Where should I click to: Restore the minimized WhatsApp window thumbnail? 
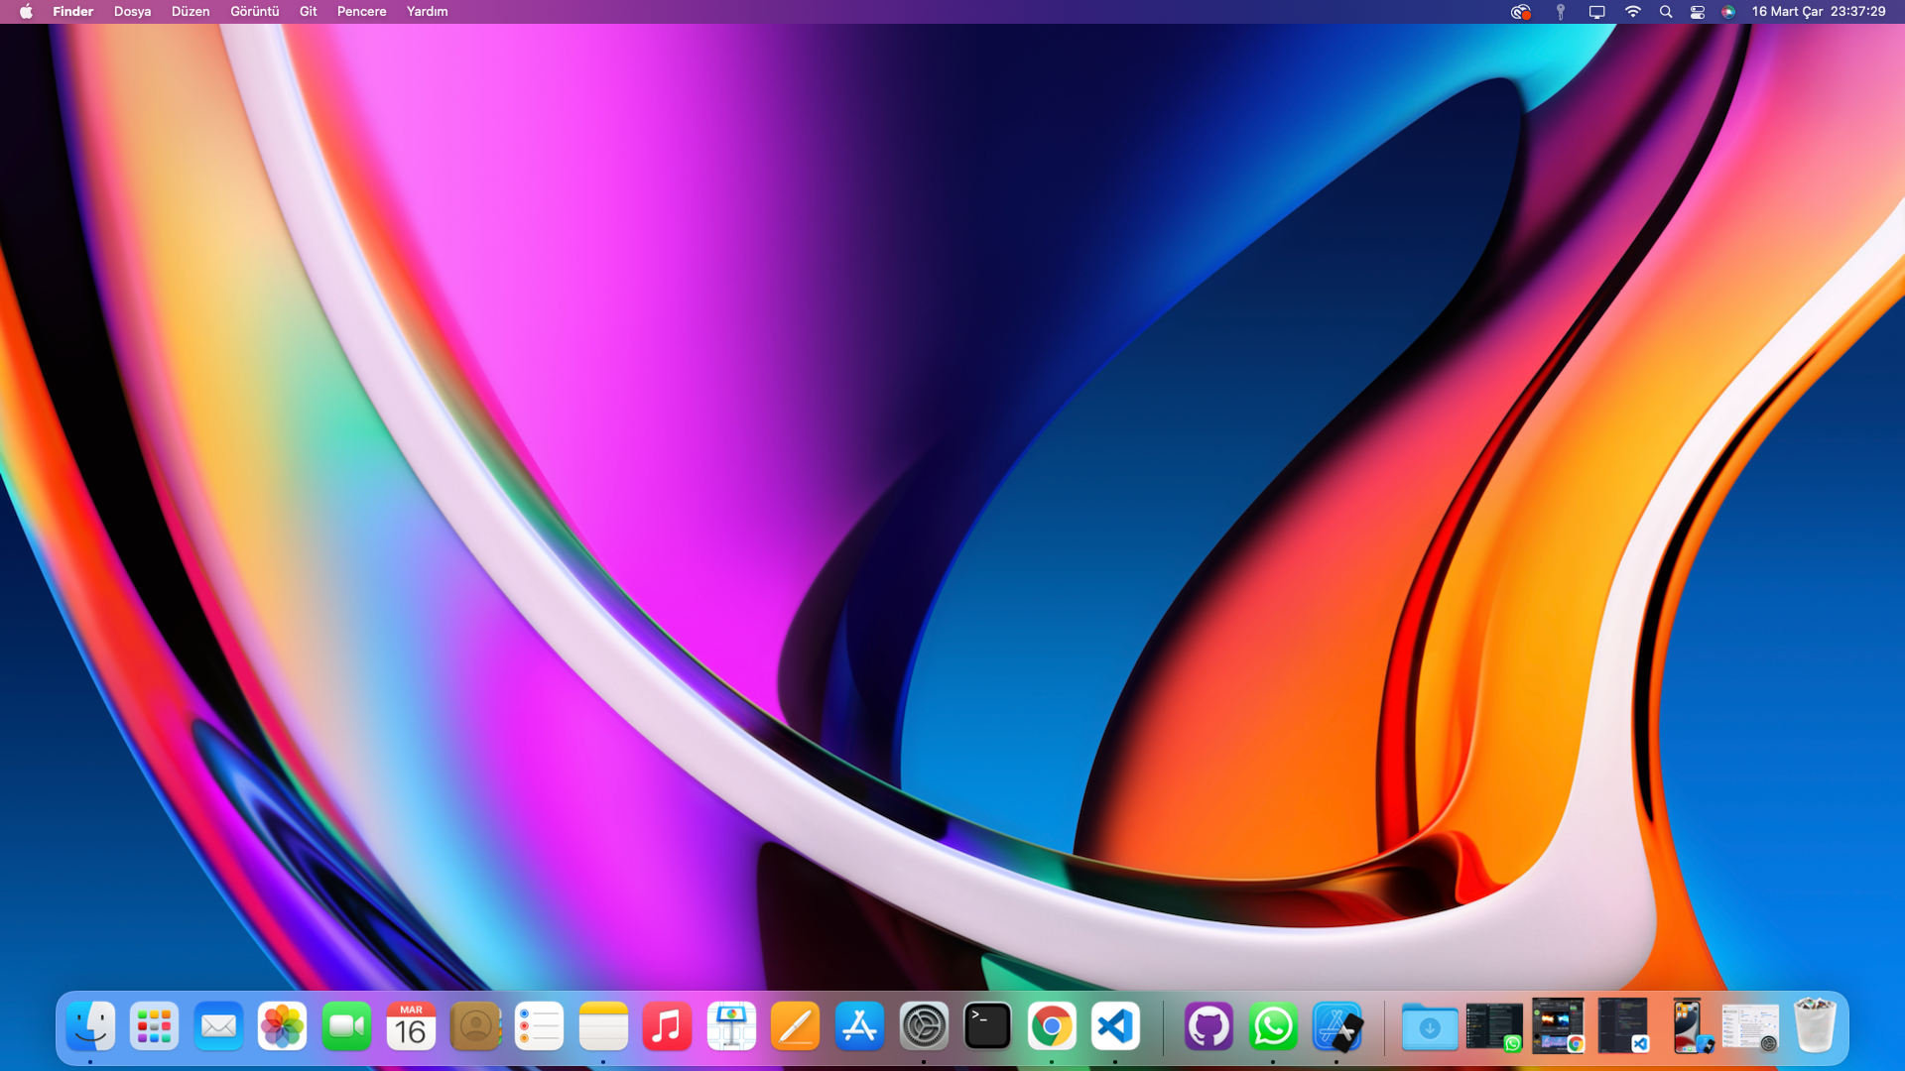pos(1494,1026)
